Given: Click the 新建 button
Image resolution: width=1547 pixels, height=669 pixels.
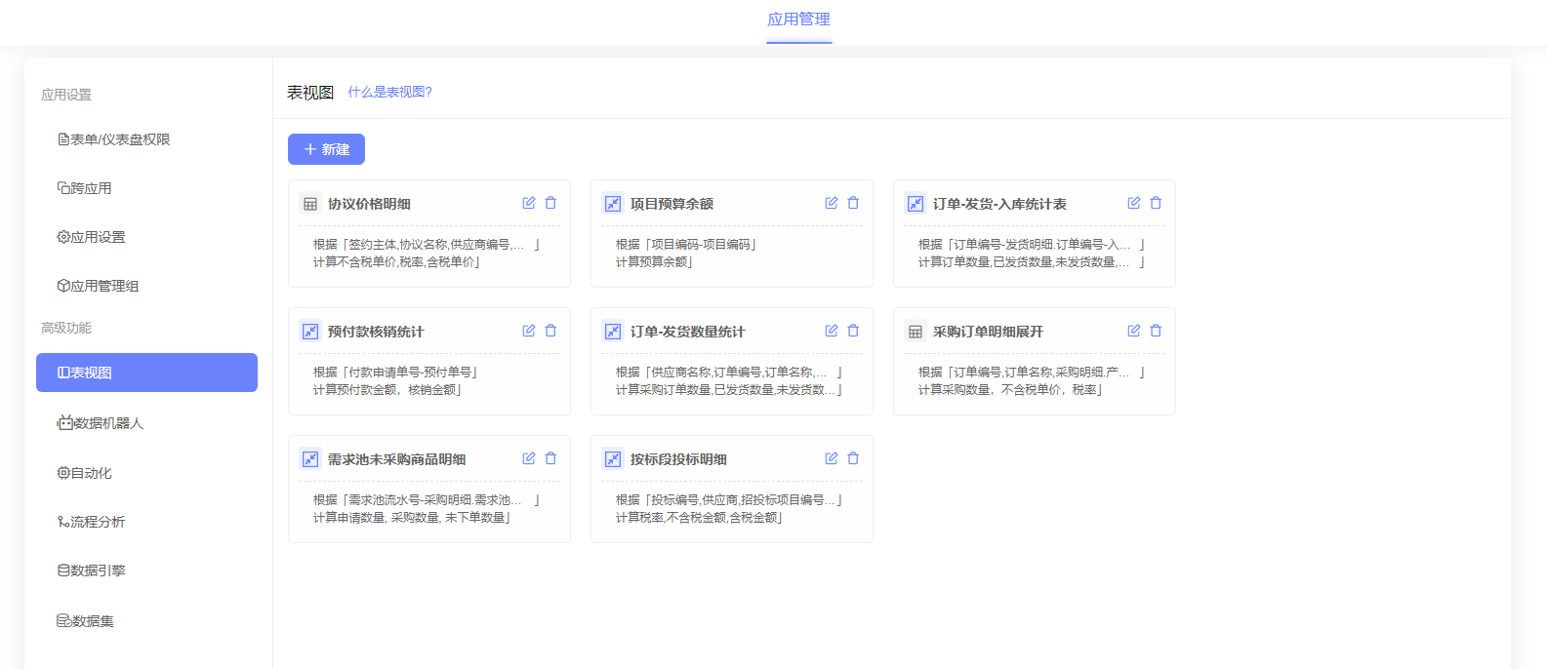Looking at the screenshot, I should (x=326, y=149).
